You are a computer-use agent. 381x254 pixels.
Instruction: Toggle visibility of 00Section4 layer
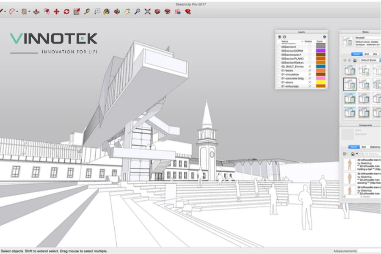(x=309, y=47)
